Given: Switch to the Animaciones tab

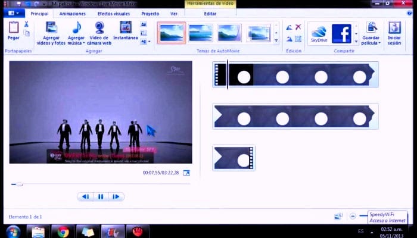Looking at the screenshot, I should pyautogui.click(x=72, y=14).
